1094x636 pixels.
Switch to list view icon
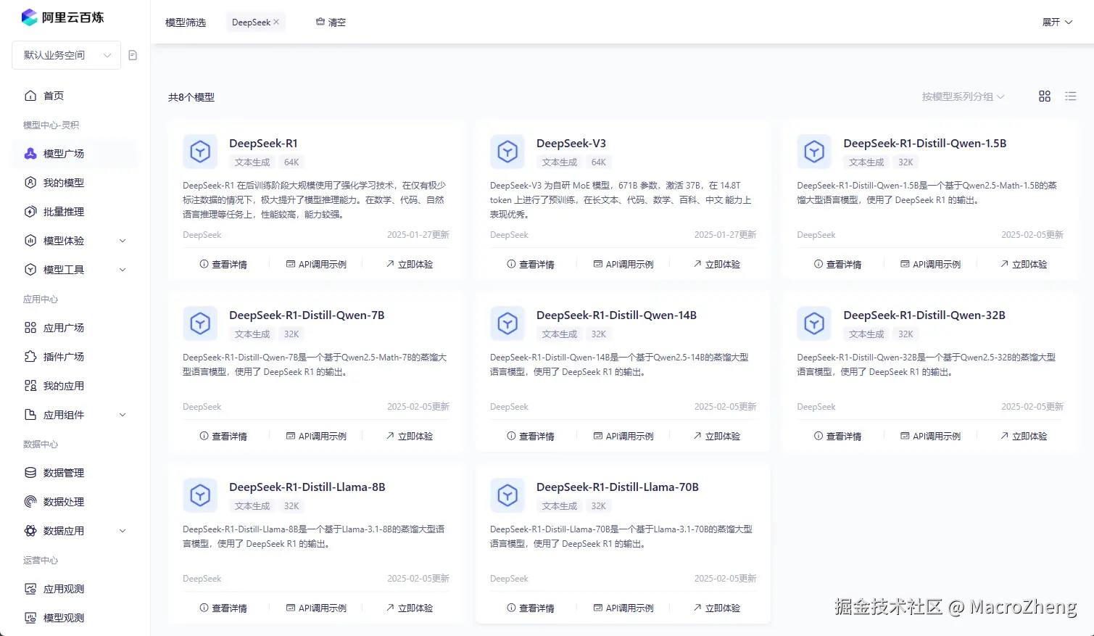point(1071,96)
